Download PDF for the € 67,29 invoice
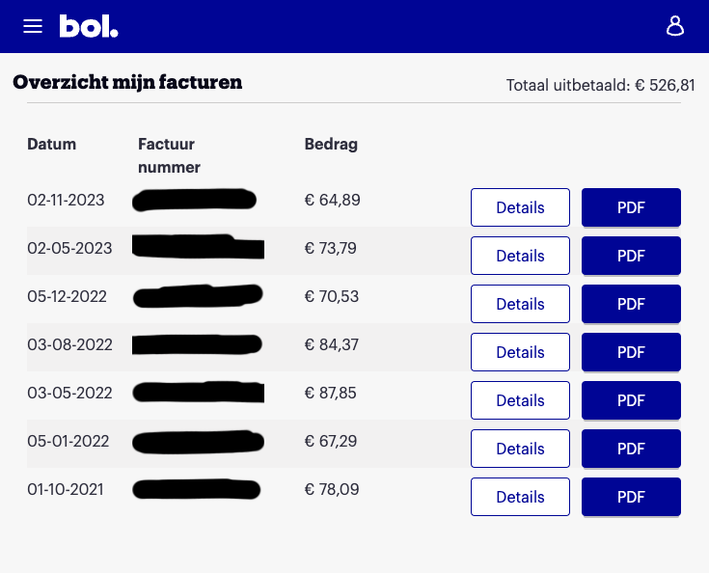Viewport: 709px width, 573px height. [631, 449]
